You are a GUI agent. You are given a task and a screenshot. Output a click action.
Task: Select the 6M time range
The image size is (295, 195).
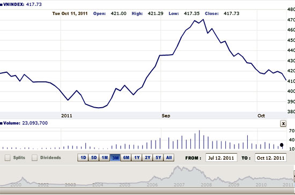(x=126, y=157)
